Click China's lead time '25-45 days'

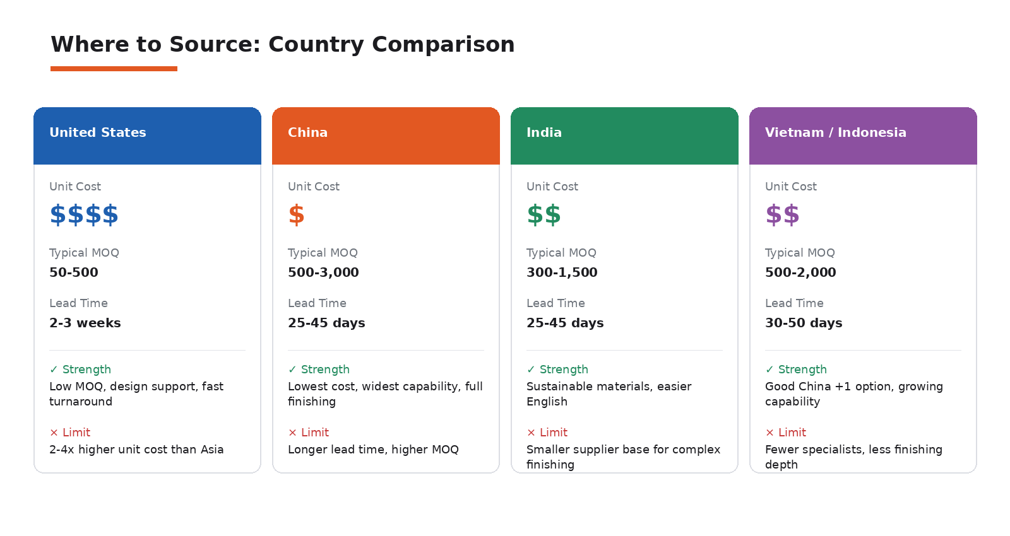pyautogui.click(x=326, y=323)
